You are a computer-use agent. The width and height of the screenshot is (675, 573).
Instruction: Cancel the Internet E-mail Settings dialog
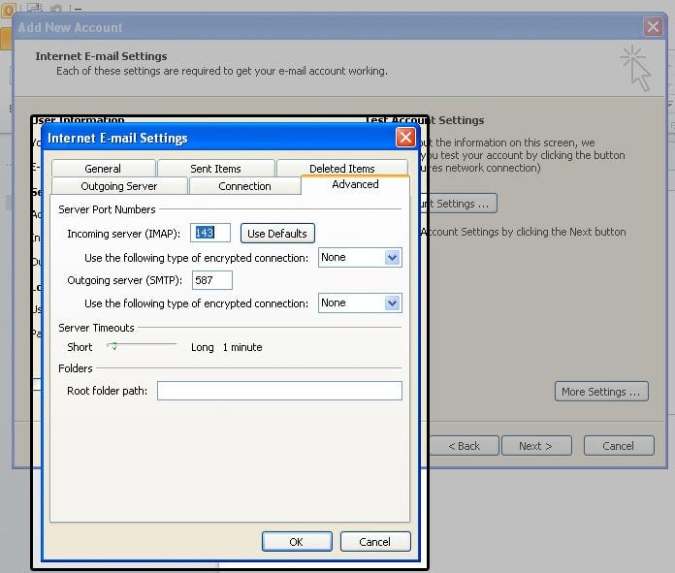[x=374, y=542]
